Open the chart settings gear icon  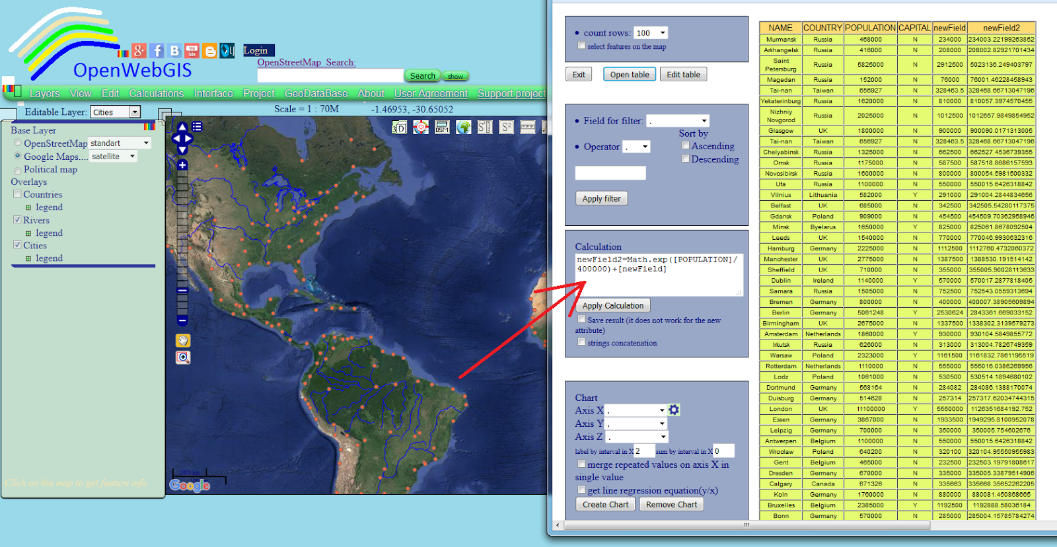674,410
